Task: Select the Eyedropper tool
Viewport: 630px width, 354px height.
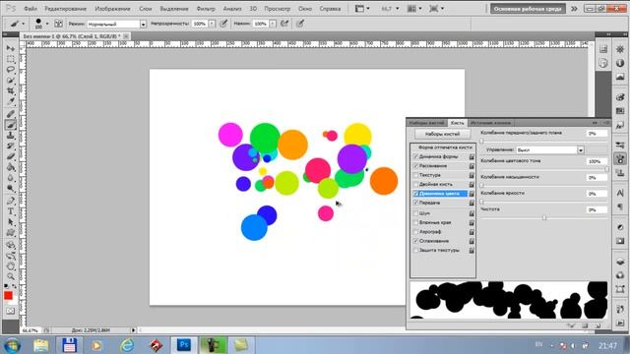Action: 11,101
